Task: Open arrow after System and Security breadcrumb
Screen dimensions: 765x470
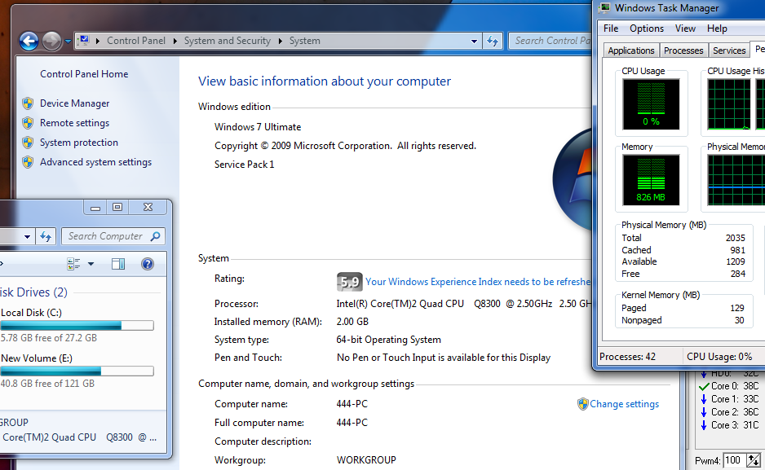Action: [280, 41]
